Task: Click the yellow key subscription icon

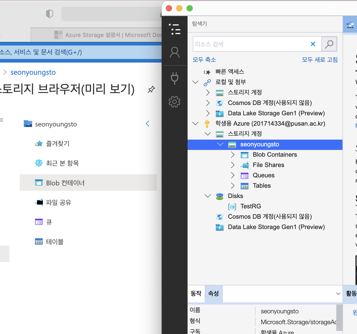Action: (x=207, y=124)
